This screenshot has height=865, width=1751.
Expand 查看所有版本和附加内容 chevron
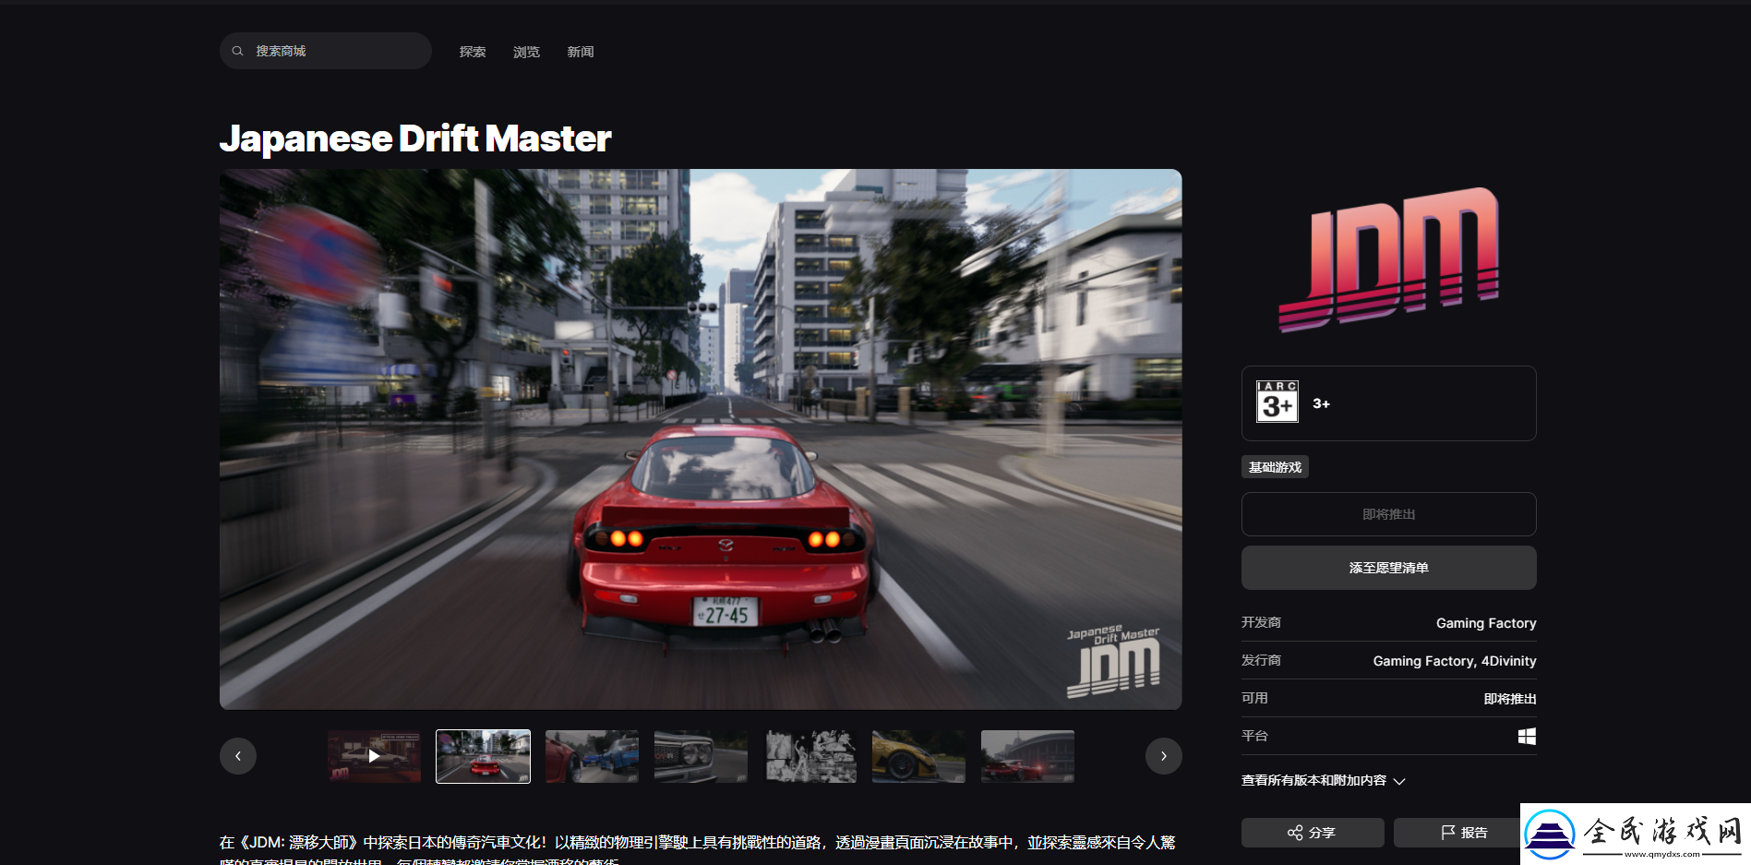point(1399,781)
